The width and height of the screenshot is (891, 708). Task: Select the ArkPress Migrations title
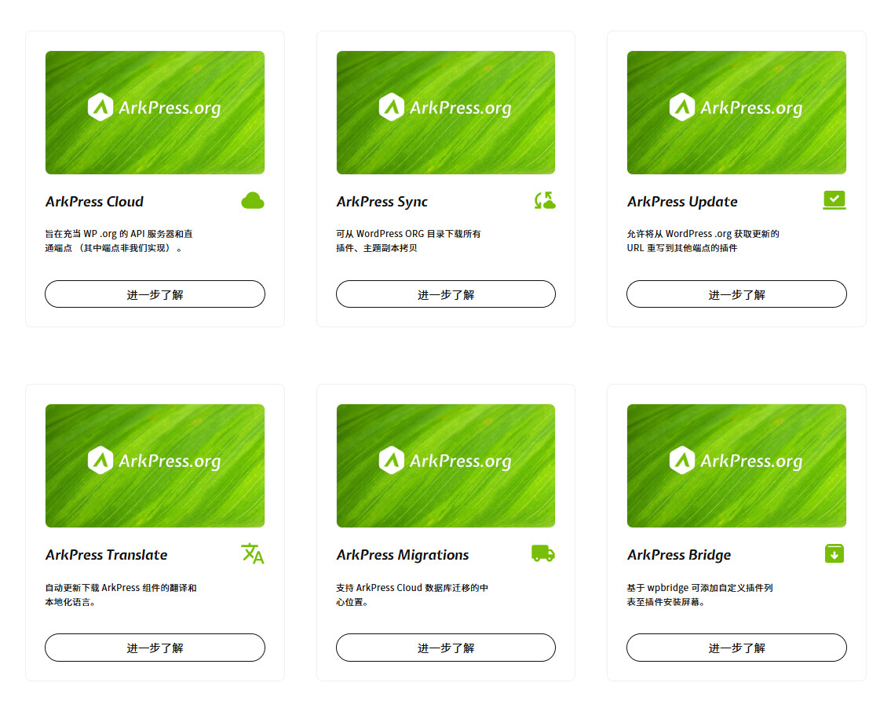(403, 555)
